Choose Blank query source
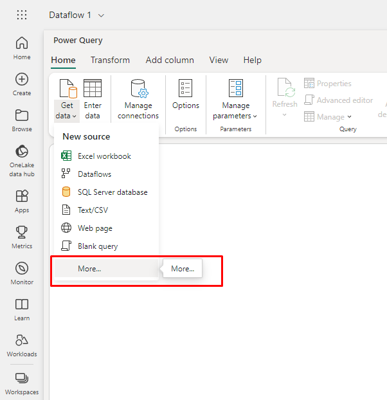 106,246
